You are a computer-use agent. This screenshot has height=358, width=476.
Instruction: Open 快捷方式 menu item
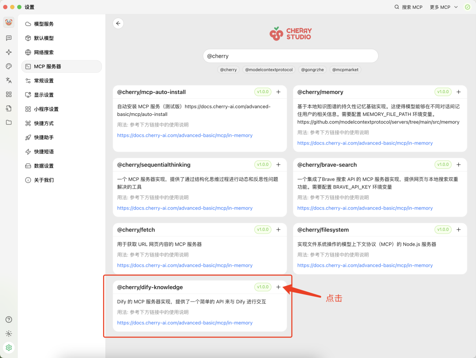(61, 123)
